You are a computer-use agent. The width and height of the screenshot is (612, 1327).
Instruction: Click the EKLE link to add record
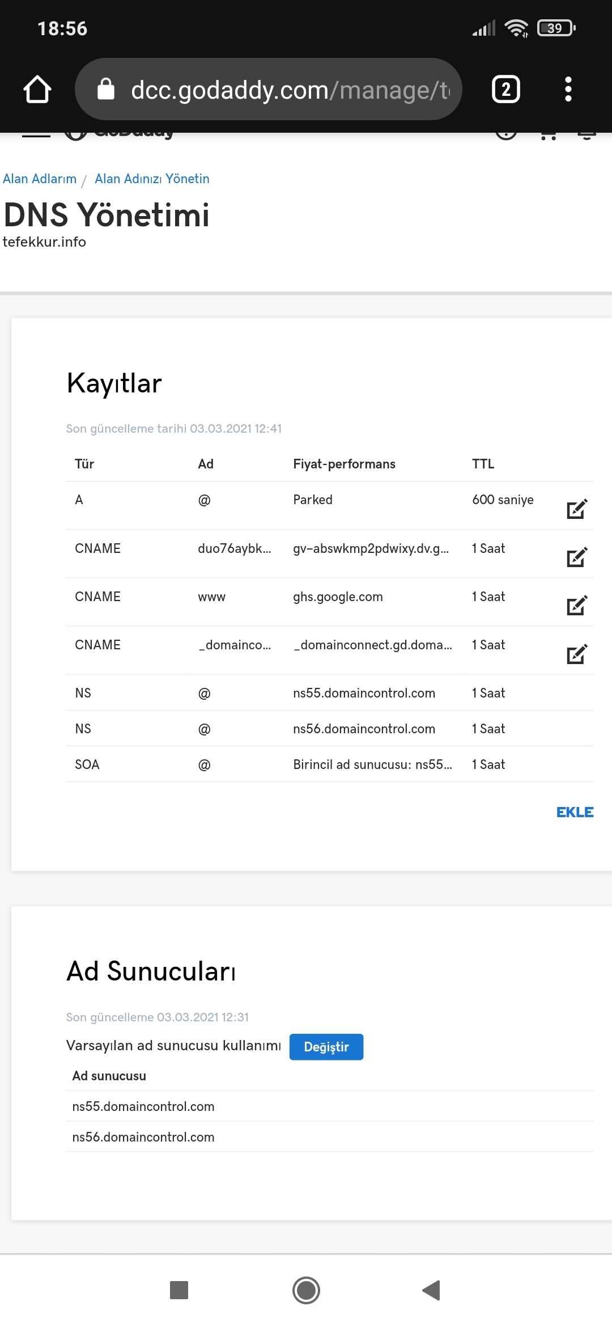[575, 812]
